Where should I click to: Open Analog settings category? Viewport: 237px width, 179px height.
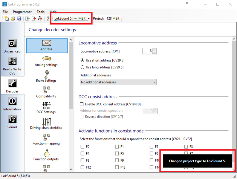[x=46, y=61]
